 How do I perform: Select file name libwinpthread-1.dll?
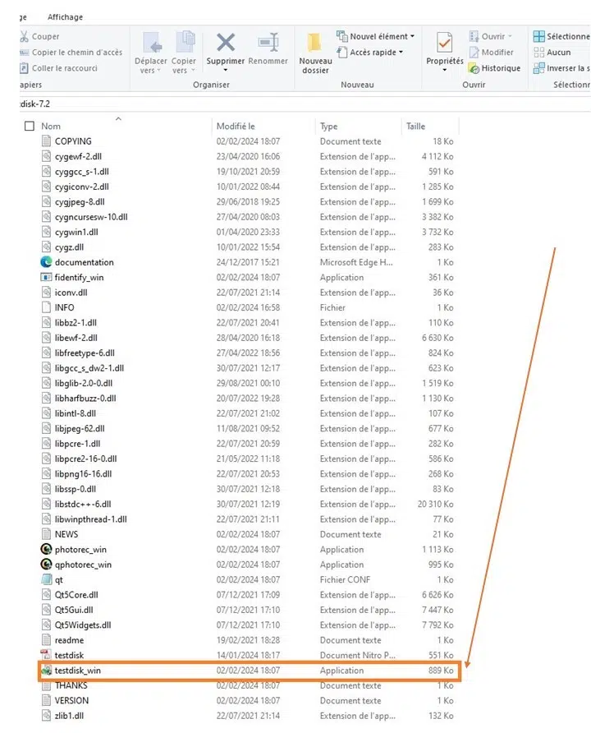click(90, 519)
